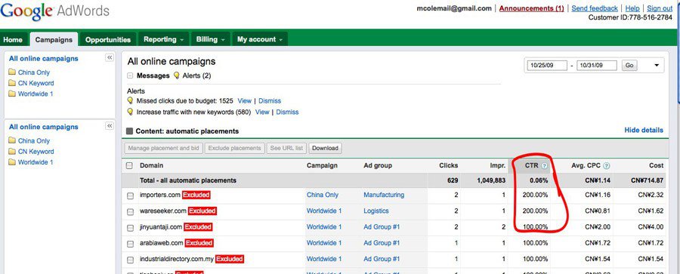680x274 pixels.
Task: Open the Billing menu
Action: click(210, 39)
